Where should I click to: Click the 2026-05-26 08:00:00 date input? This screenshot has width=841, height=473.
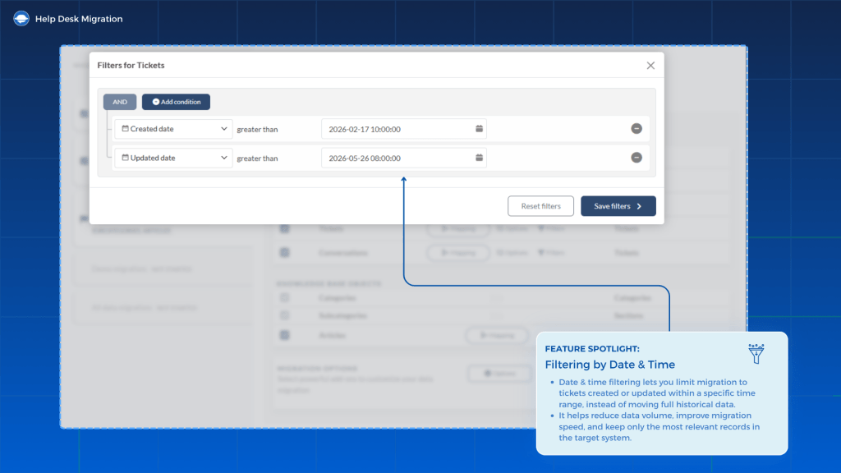[x=404, y=158]
